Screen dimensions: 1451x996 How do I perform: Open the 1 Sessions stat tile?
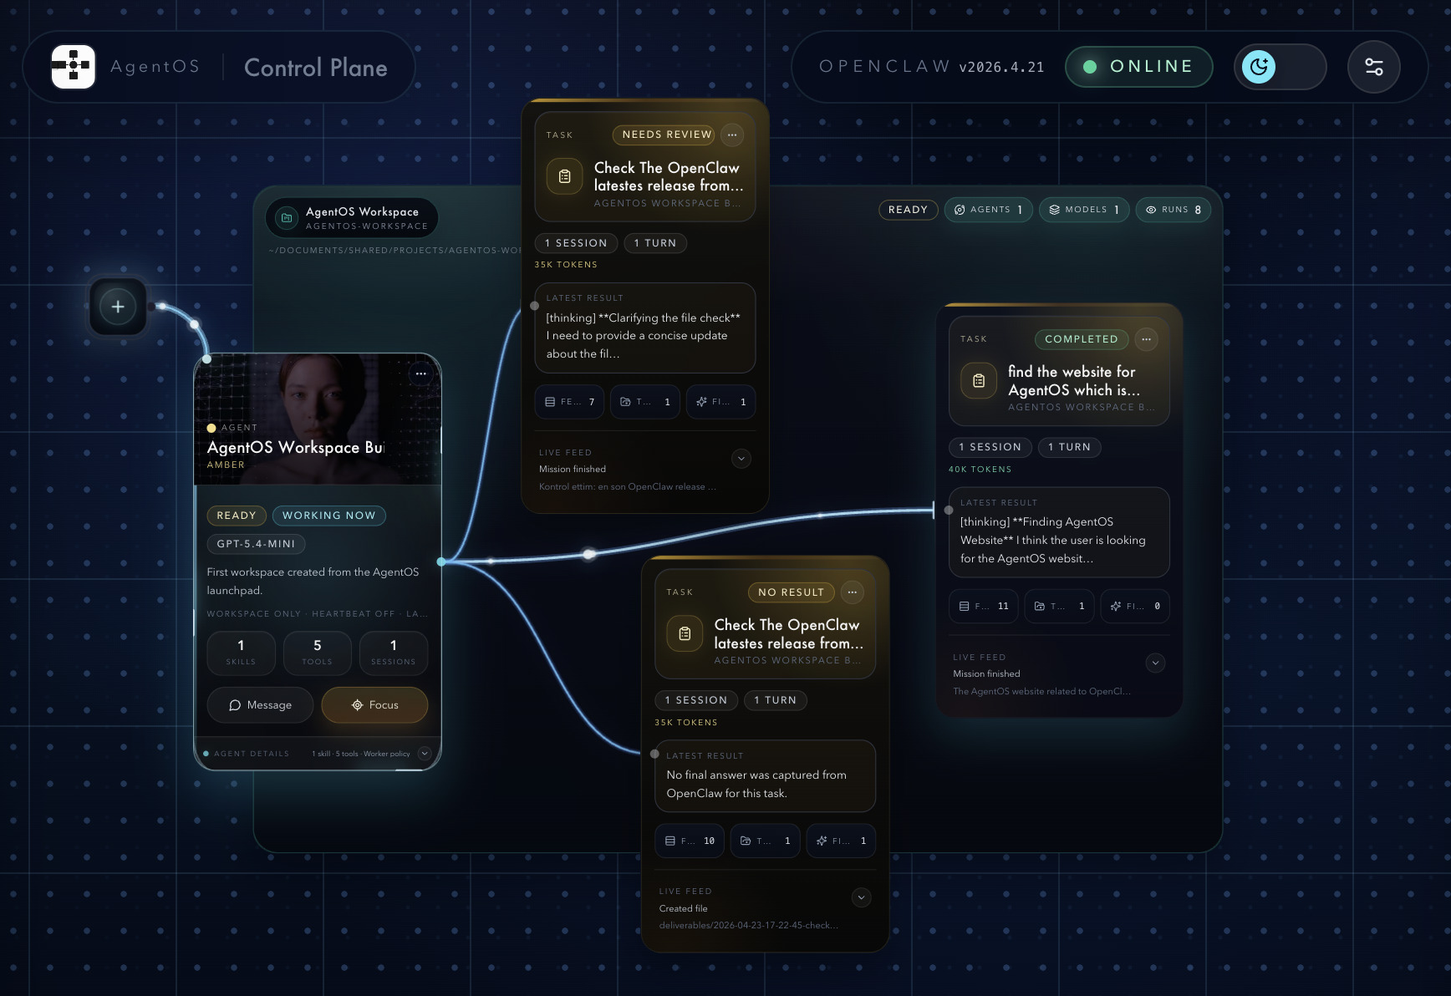pyautogui.click(x=394, y=653)
